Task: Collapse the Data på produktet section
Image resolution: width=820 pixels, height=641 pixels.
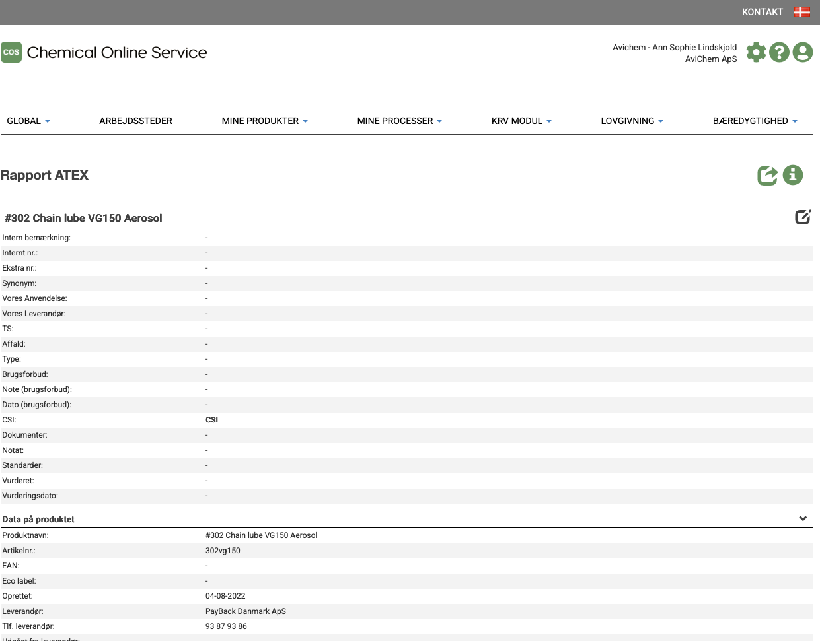Action: 803,518
